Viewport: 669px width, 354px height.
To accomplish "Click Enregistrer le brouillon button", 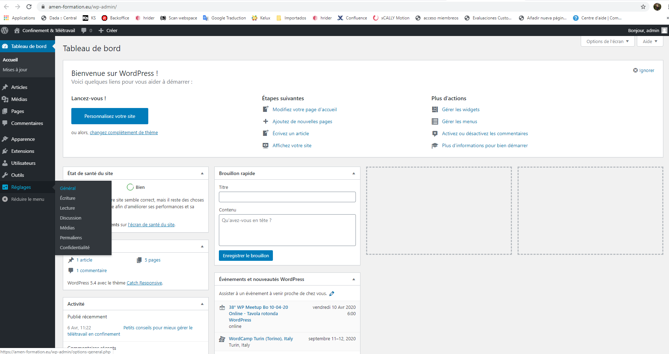I will point(246,256).
